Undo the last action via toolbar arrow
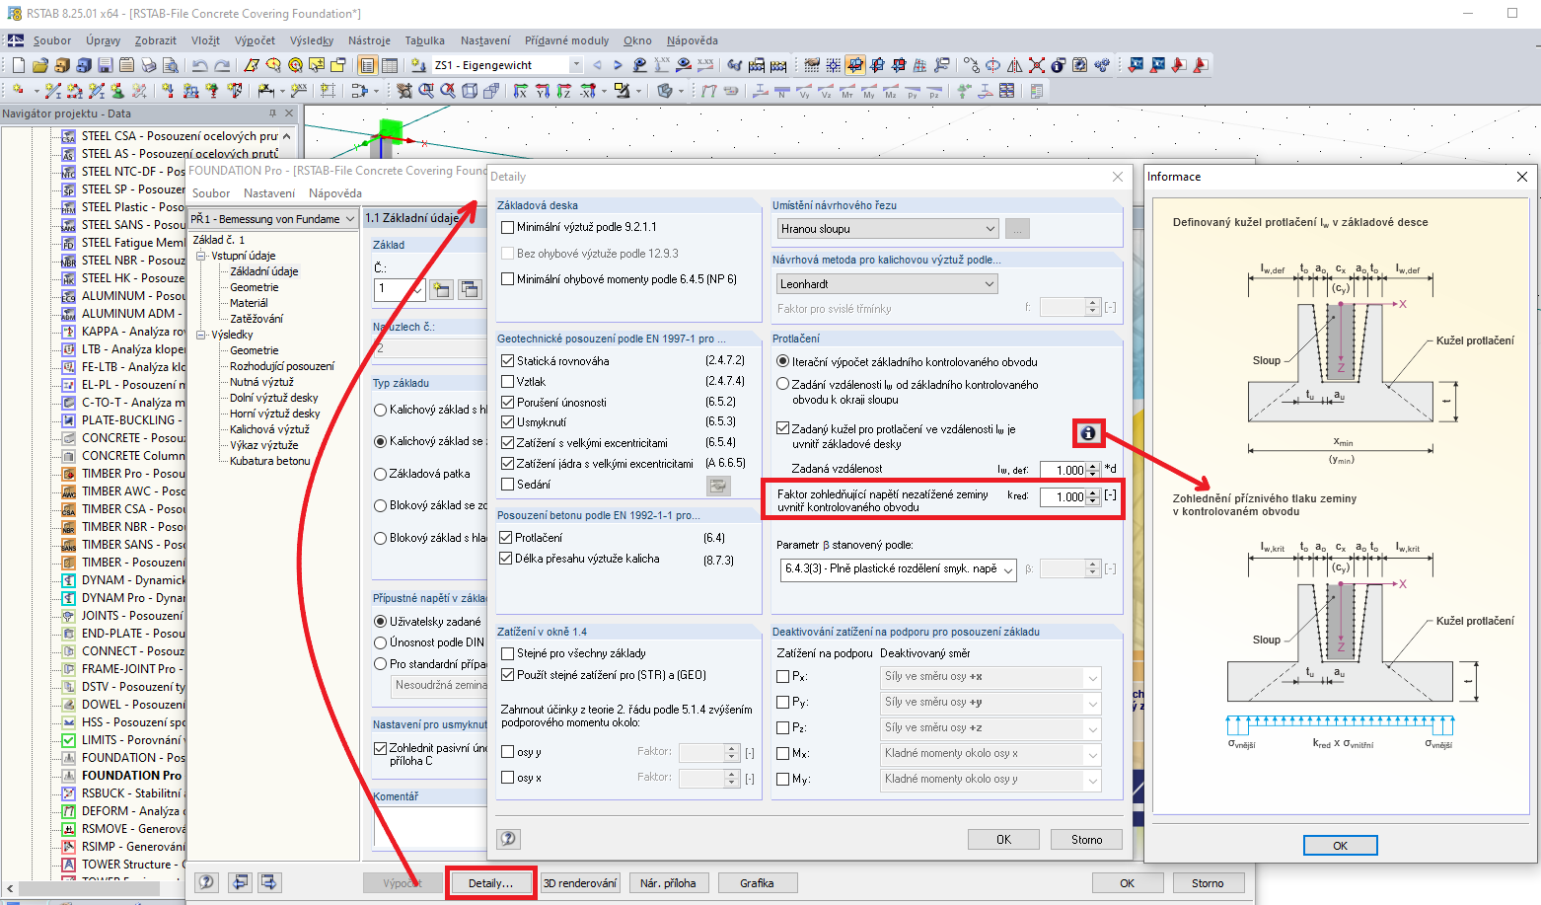The image size is (1541, 905). click(x=200, y=65)
